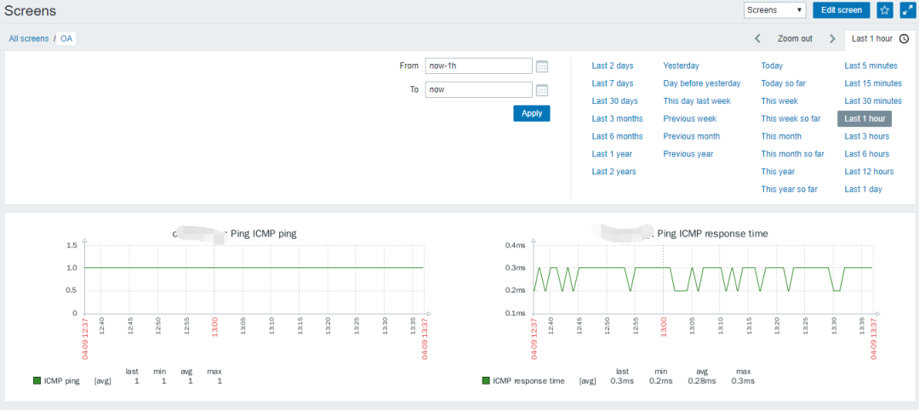
Task: Click the clock icon beside Last 1 hour
Action: tap(904, 38)
